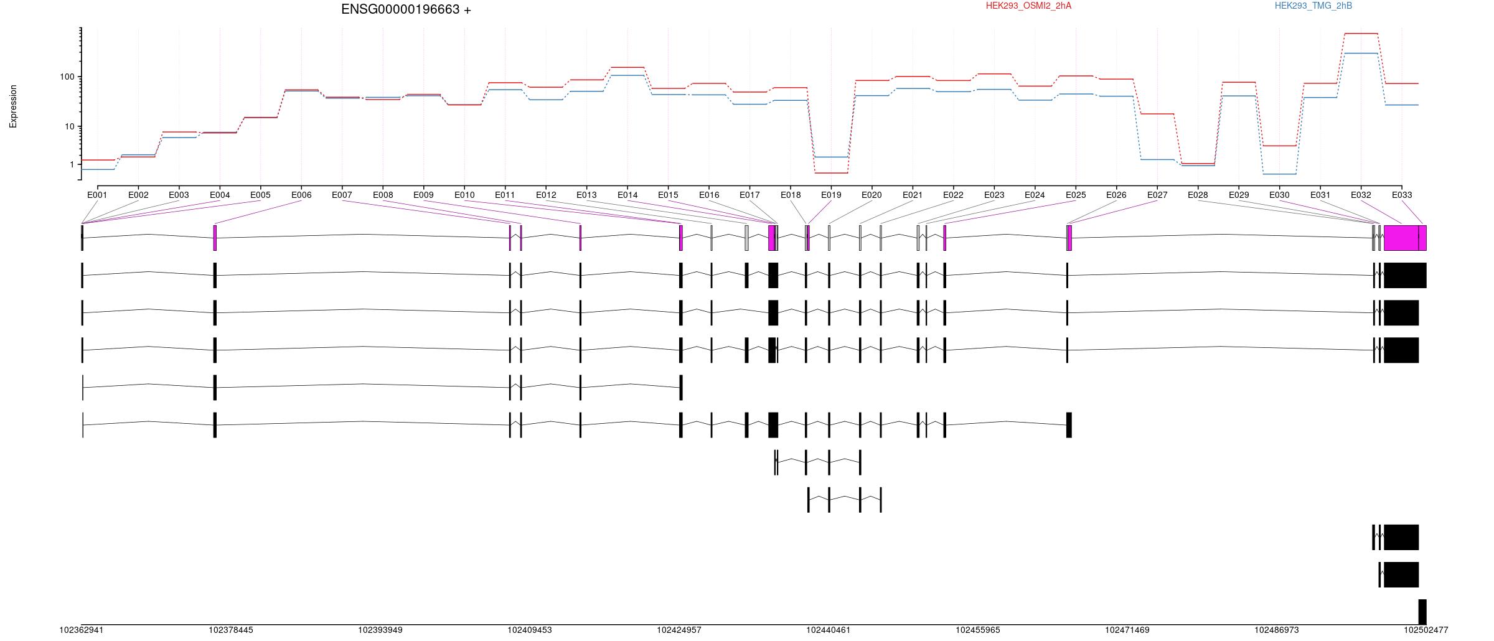Click exon label E006
1494x641 pixels.
tap(301, 195)
